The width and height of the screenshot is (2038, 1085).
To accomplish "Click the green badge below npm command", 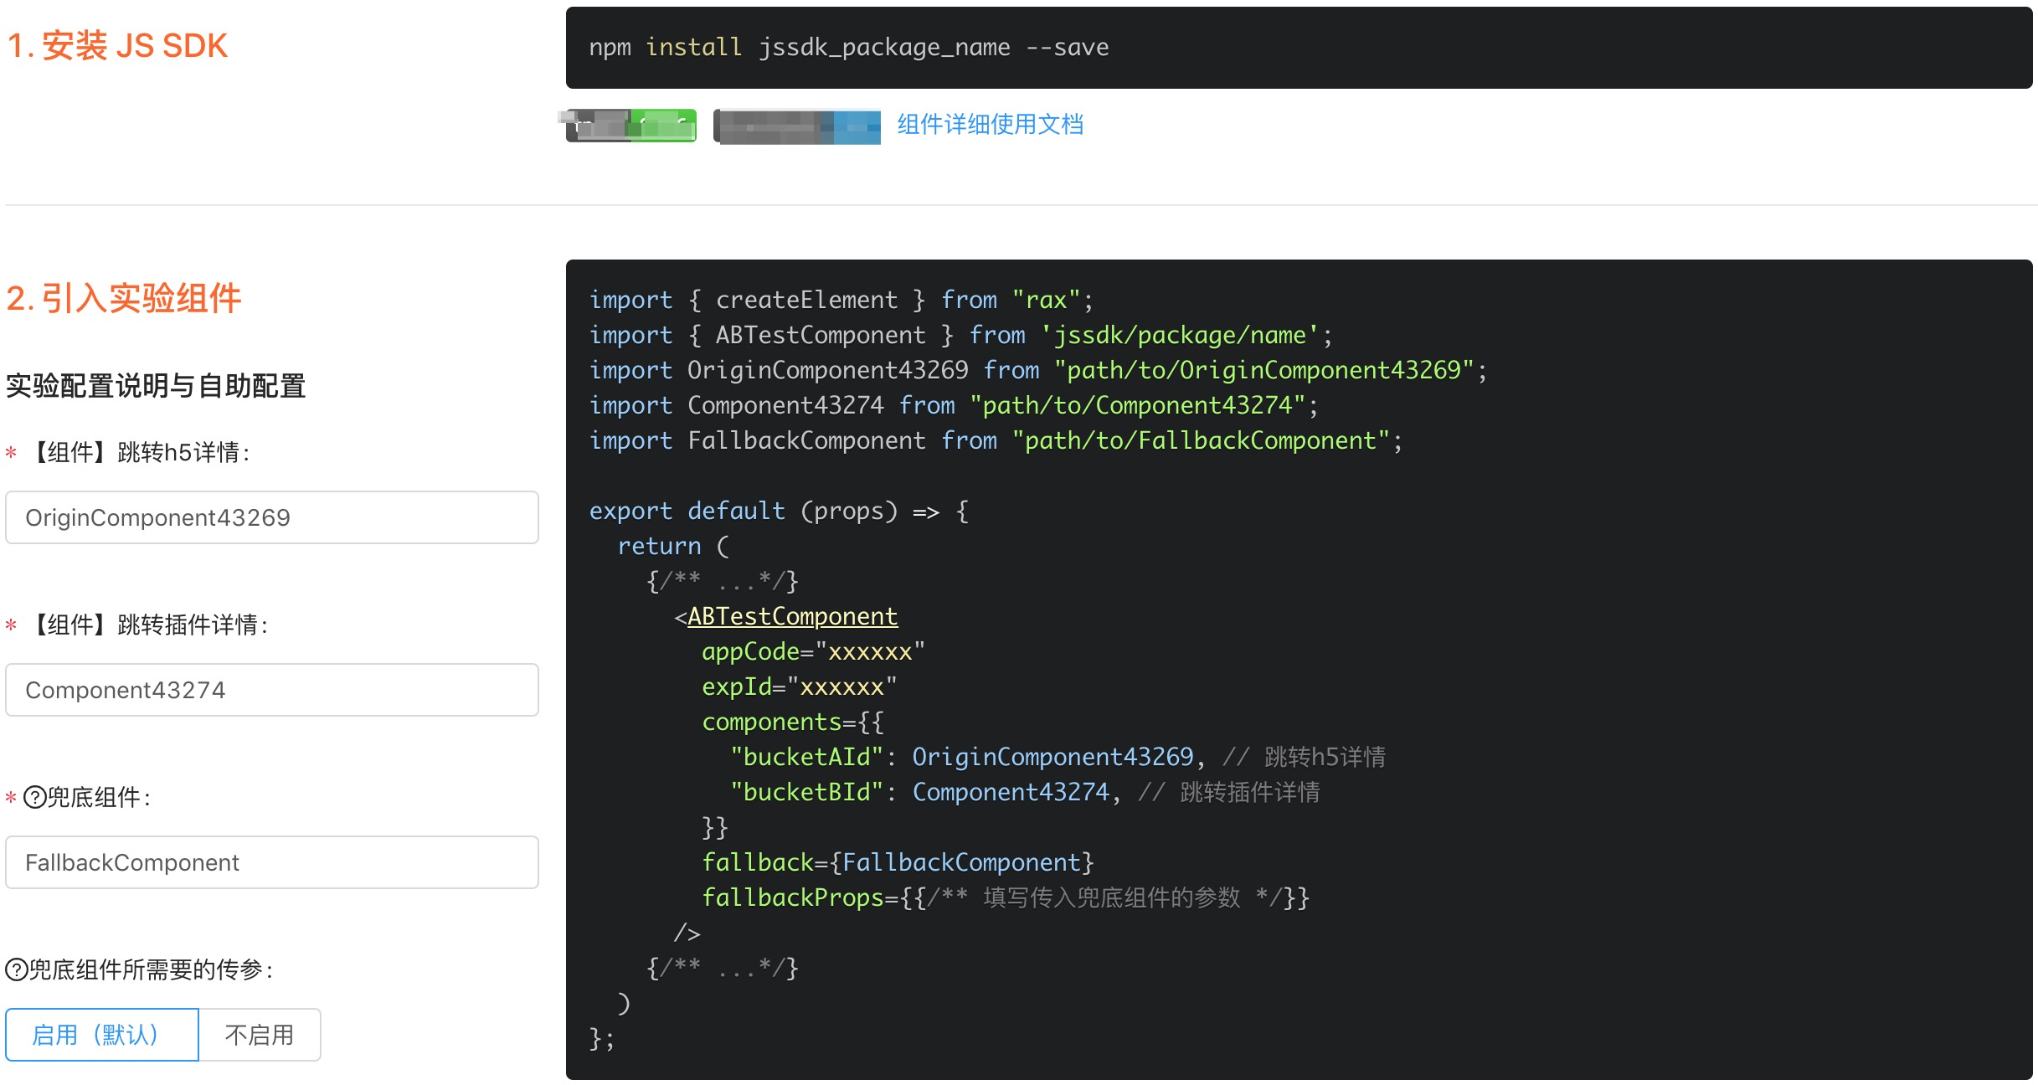I will pos(631,126).
